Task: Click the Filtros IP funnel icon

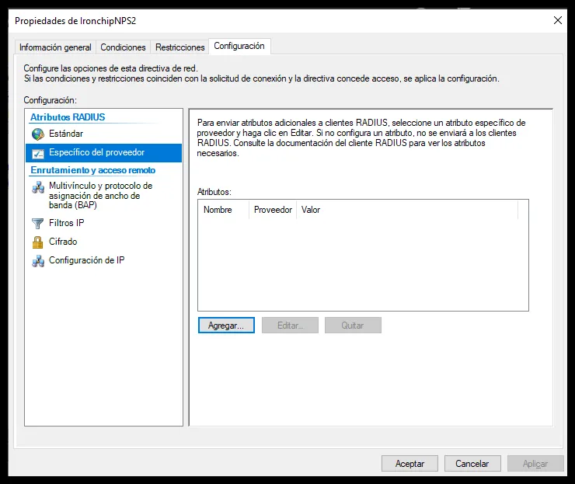Action: pos(38,223)
